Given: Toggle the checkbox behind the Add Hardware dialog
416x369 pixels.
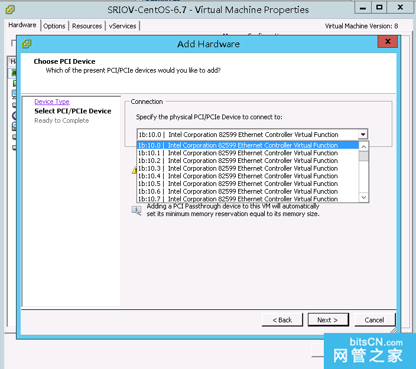Looking at the screenshot, I should click(14, 43).
